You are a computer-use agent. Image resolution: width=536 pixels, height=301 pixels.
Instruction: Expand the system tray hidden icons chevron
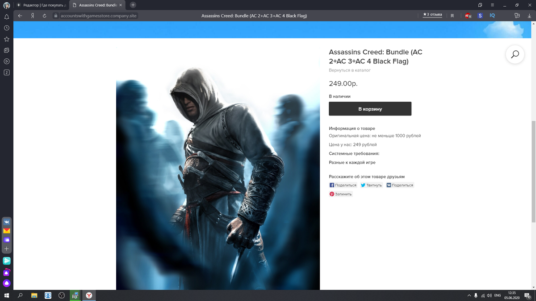point(469,295)
